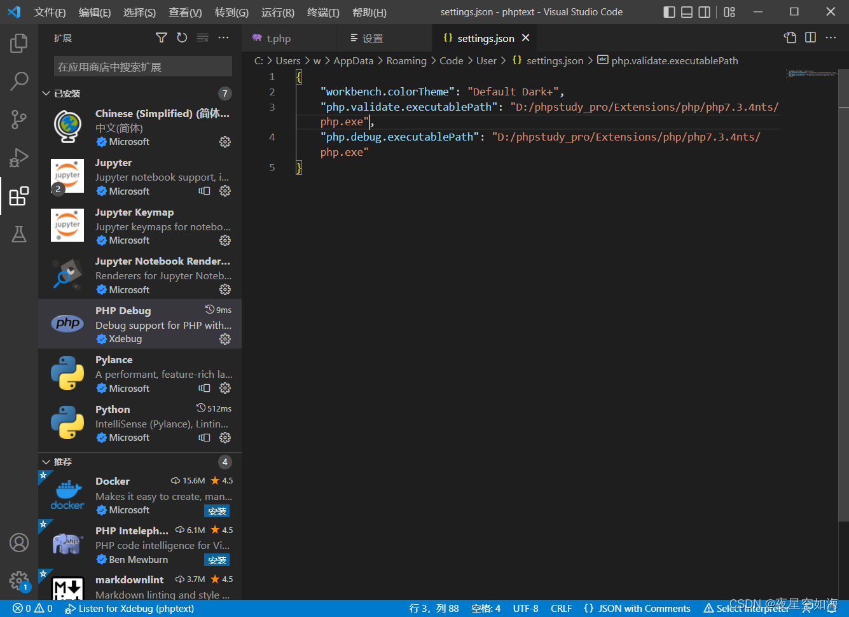
Task: Open the manage gear for PHP Debug
Action: click(225, 339)
